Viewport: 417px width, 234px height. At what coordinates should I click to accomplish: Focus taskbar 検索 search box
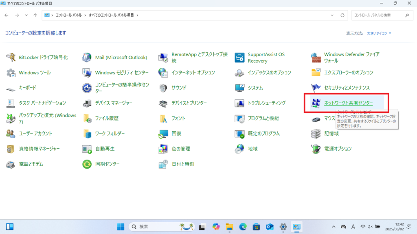pyautogui.click(x=162, y=227)
